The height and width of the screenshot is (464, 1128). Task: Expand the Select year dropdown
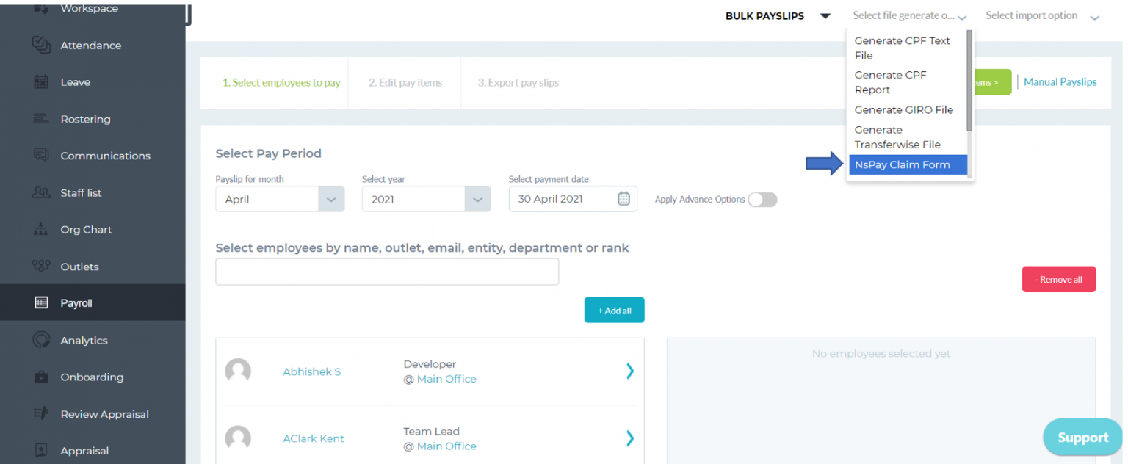coord(478,198)
